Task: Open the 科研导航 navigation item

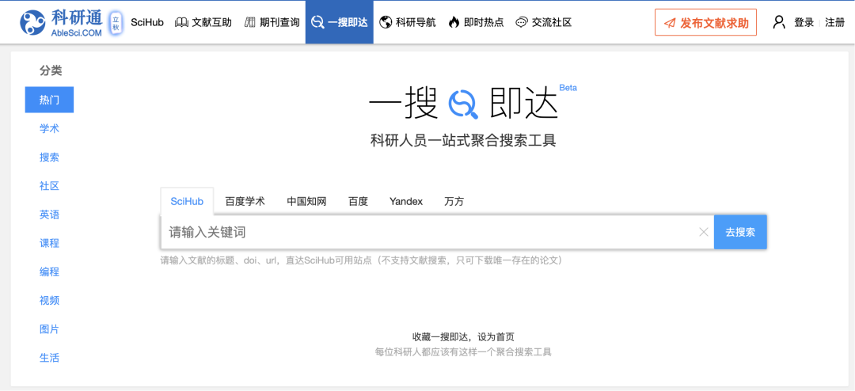Action: (x=408, y=22)
